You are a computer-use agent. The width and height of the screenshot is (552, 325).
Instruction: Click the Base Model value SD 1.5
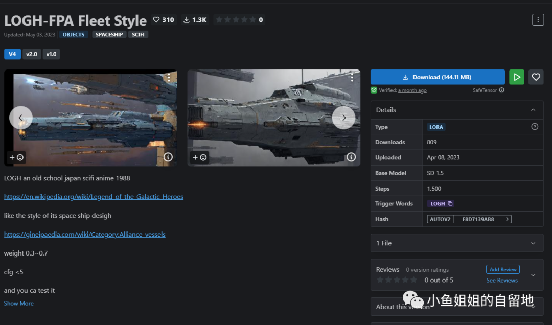coord(435,173)
